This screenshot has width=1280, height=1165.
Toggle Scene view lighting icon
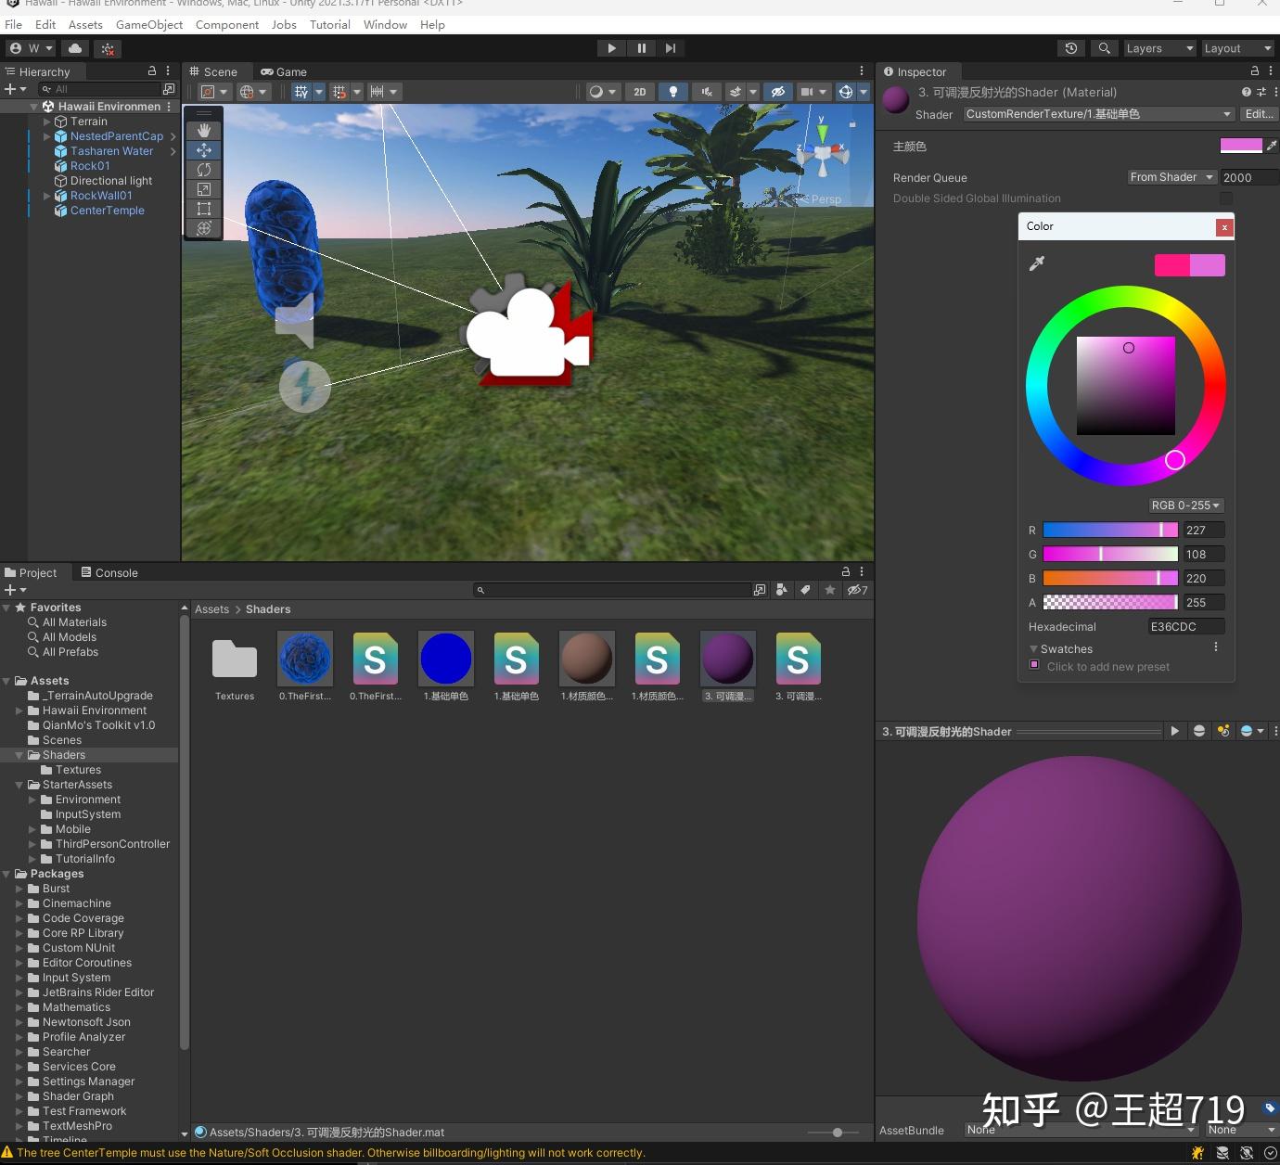[x=672, y=91]
